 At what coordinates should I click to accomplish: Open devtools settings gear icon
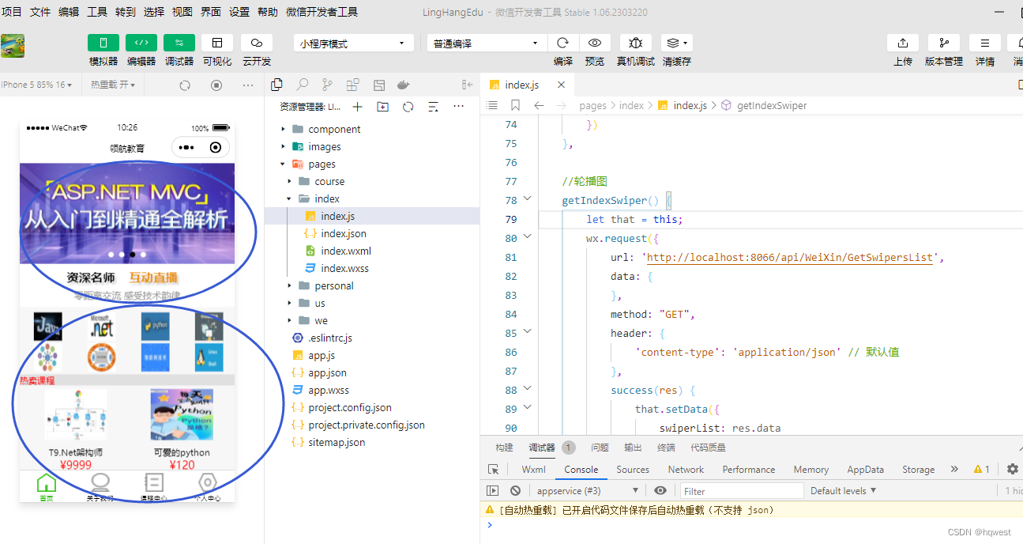tap(1013, 469)
